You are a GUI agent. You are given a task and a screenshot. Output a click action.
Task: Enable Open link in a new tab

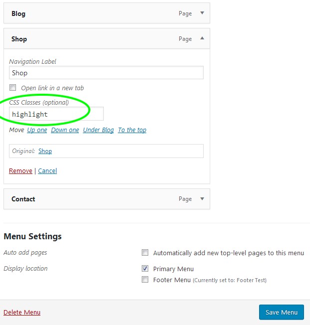pyautogui.click(x=12, y=87)
